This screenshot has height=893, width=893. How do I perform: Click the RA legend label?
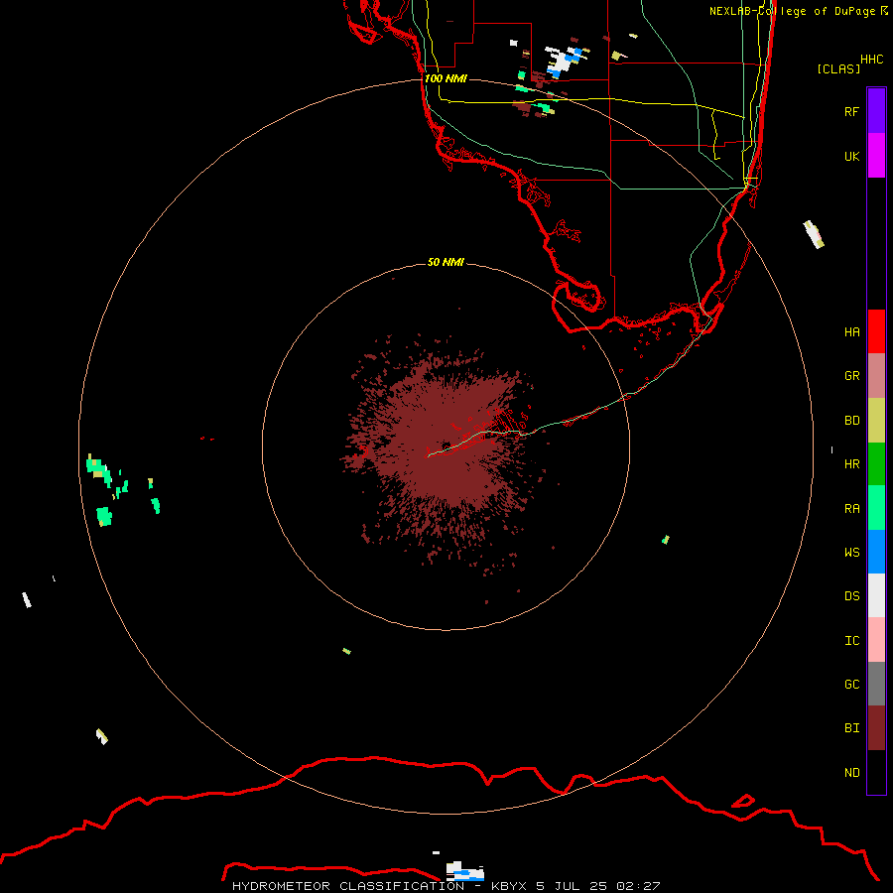click(x=851, y=509)
